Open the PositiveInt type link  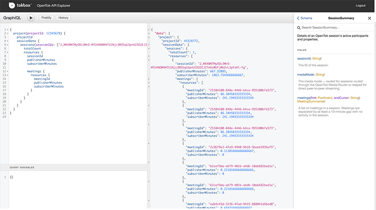point(325,98)
